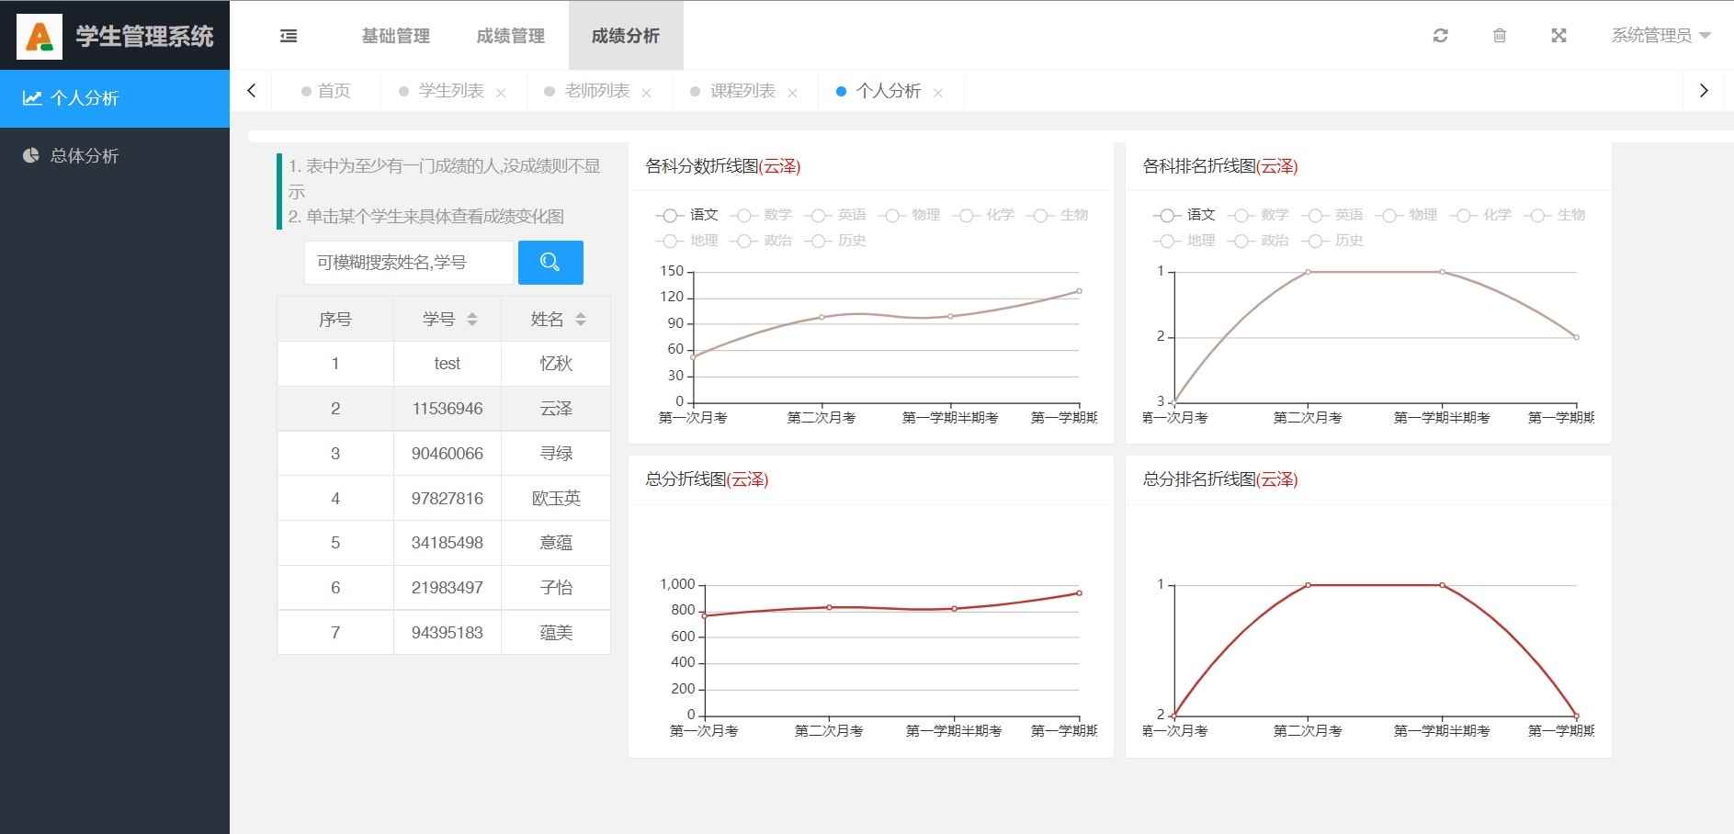This screenshot has width=1734, height=834.
Task: Close the 学生列表 tab
Action: click(x=501, y=93)
